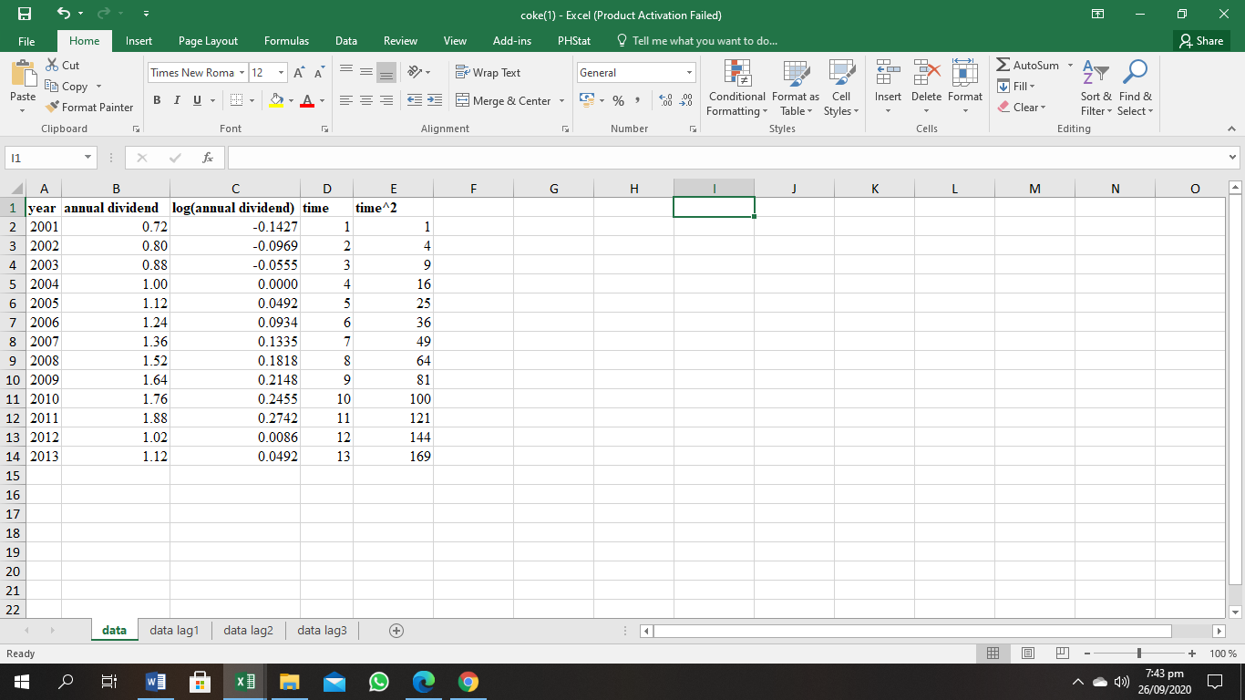Toggle center horizontal alignment
This screenshot has height=700, width=1245.
tap(366, 100)
